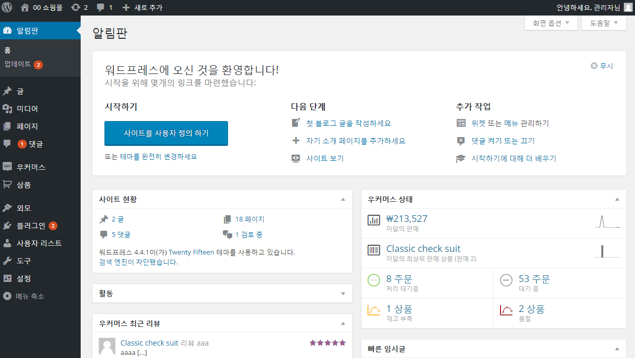Collapse the 사이트 현황 widget arrow

coord(342,199)
